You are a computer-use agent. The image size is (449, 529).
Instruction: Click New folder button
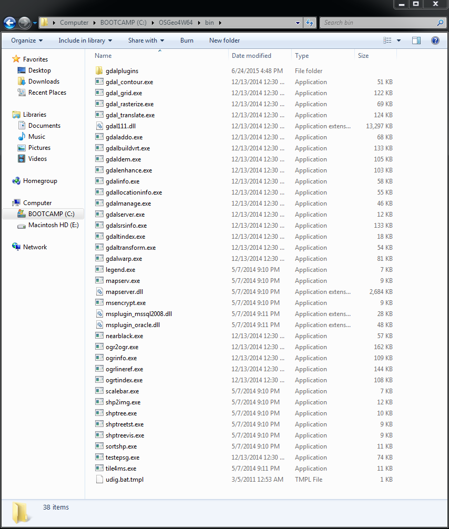pos(224,40)
